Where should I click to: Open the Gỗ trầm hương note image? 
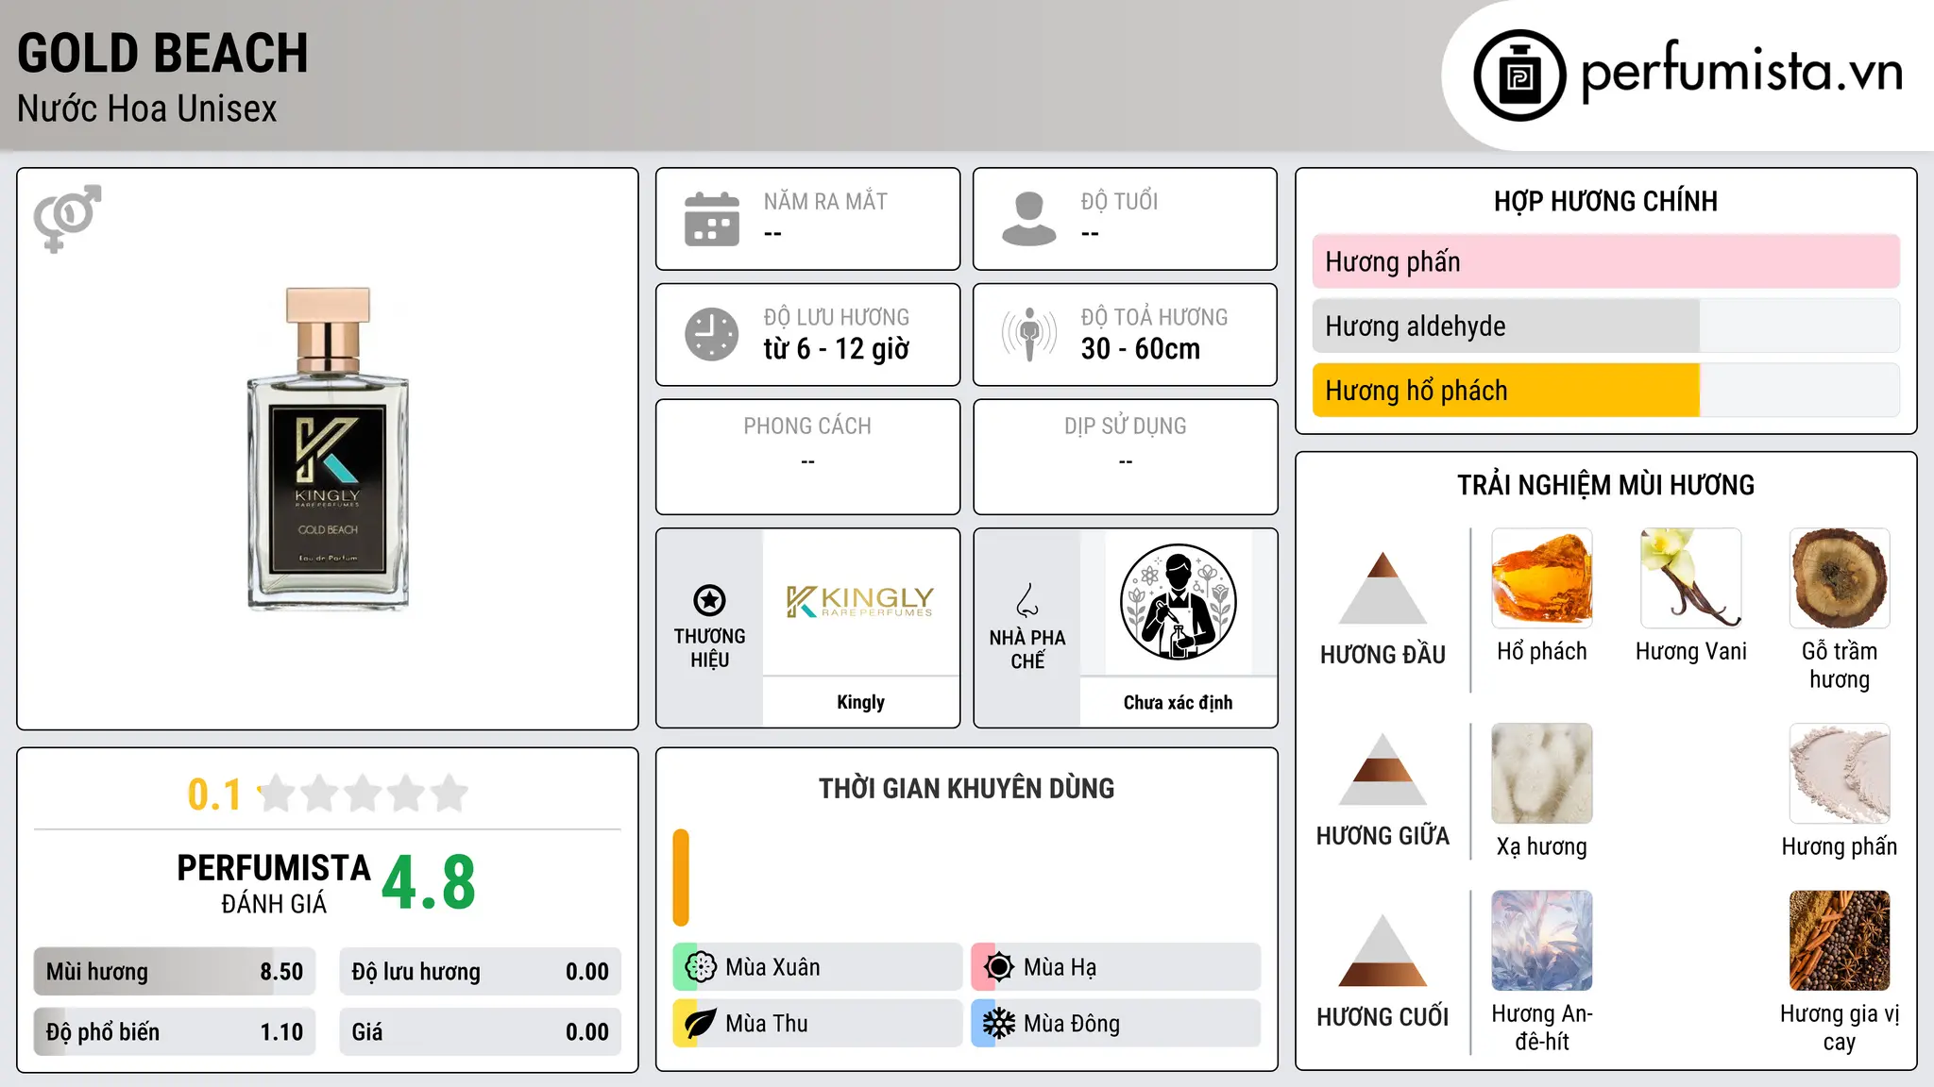coord(1840,578)
